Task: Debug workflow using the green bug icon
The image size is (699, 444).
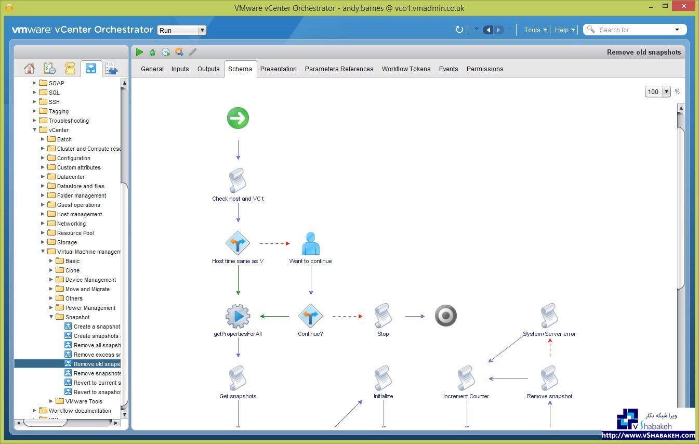Action: tap(152, 52)
